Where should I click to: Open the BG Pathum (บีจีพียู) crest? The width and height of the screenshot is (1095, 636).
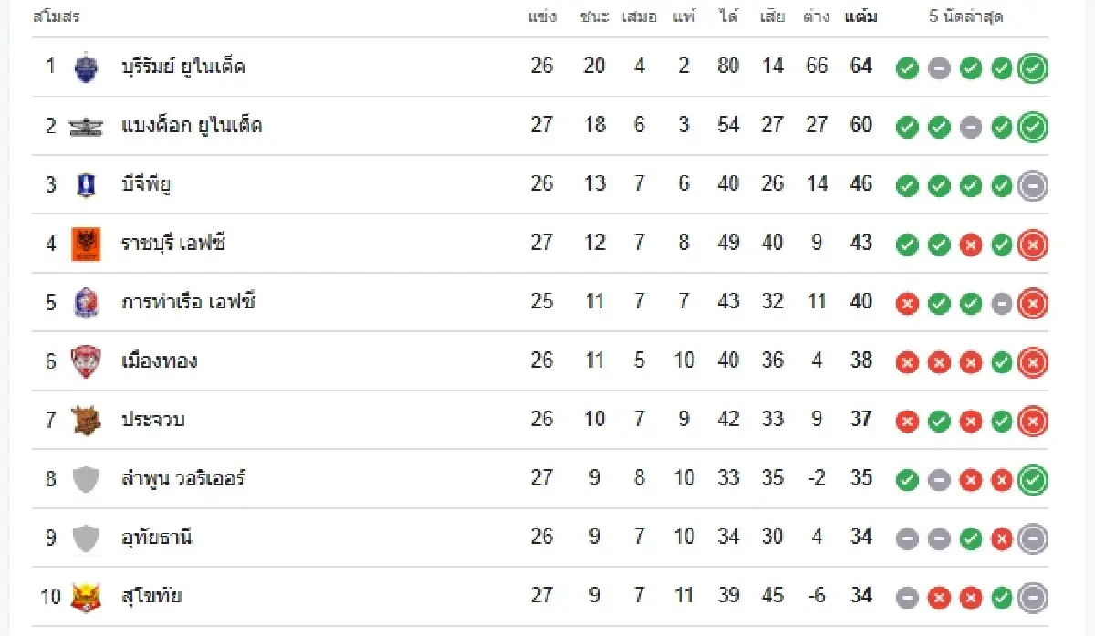[x=86, y=185]
